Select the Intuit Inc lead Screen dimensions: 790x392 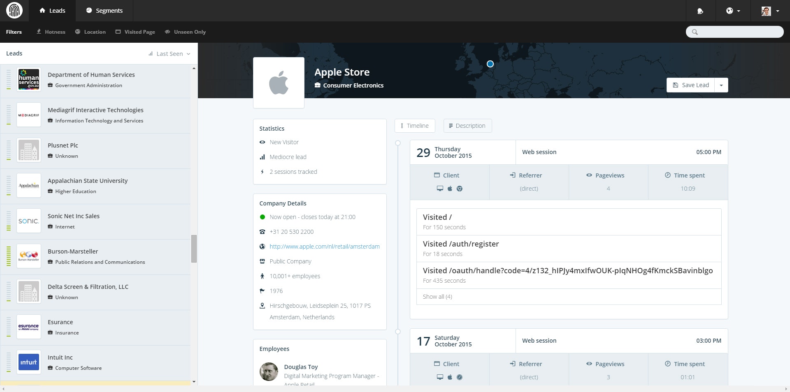click(95, 363)
